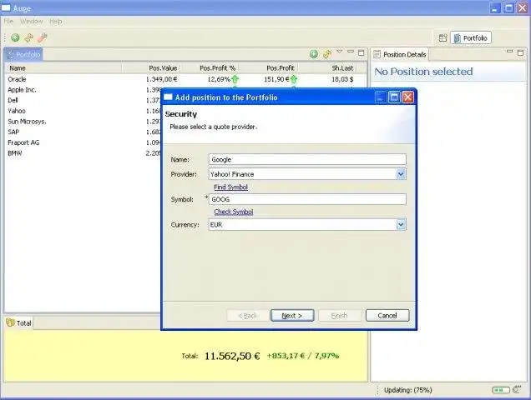The height and width of the screenshot is (400, 531).
Task: Minimize the Add position dialog
Action: (x=381, y=97)
